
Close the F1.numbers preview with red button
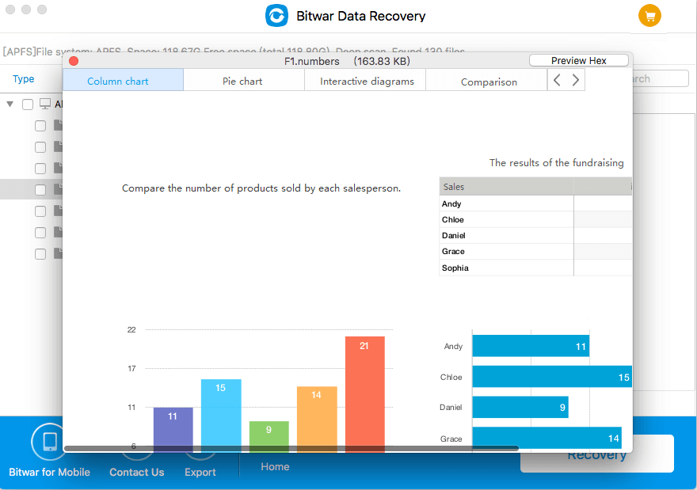point(74,61)
